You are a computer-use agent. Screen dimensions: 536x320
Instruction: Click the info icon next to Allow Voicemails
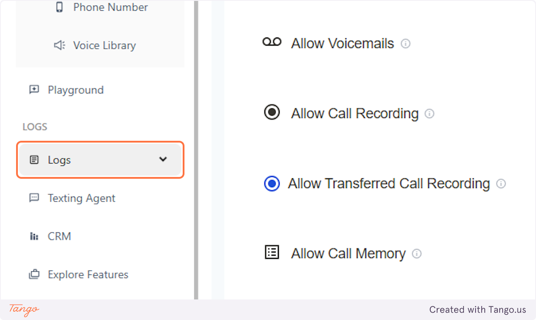406,43
